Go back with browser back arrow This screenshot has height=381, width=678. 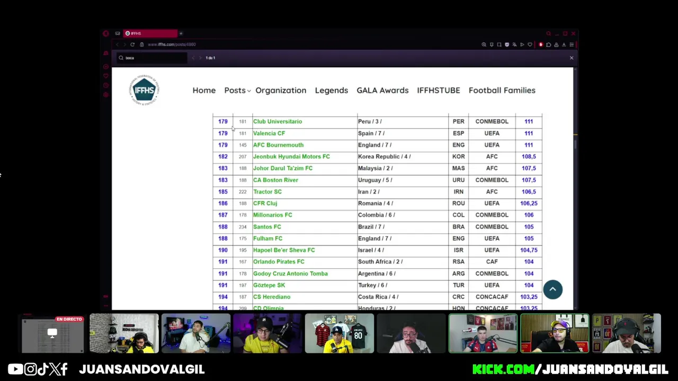[118, 44]
